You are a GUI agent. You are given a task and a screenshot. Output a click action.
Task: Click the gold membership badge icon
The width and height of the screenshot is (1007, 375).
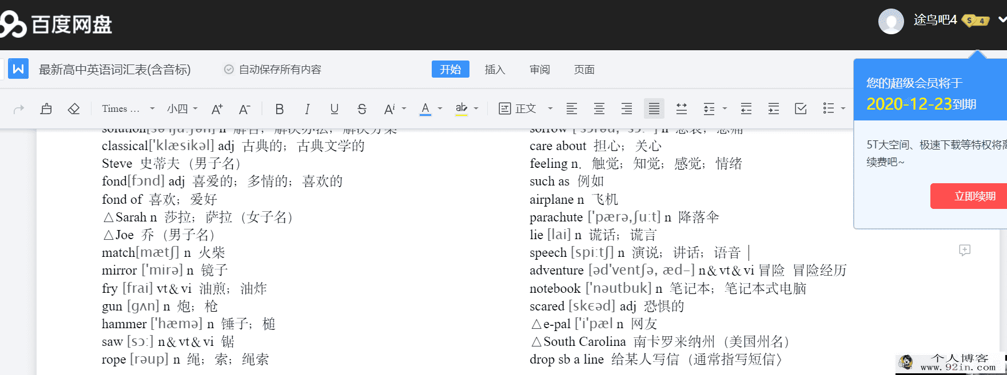pos(976,21)
